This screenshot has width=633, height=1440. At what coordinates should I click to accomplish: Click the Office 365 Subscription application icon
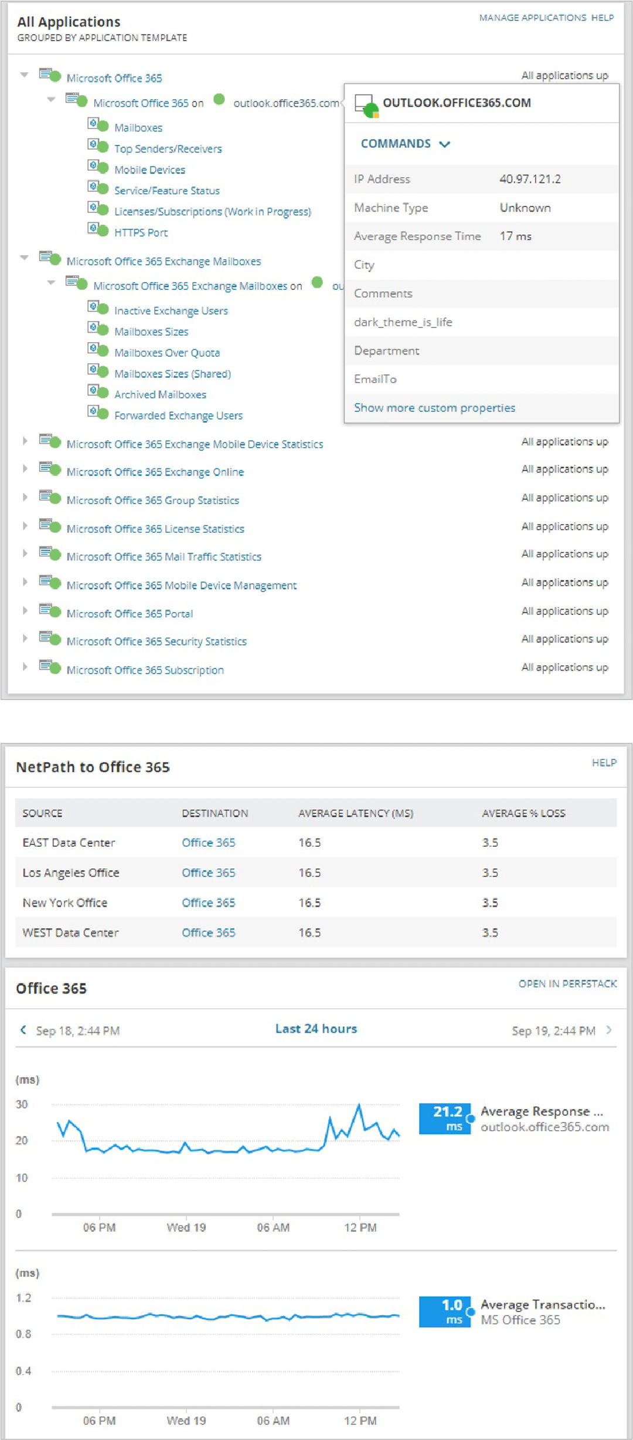pyautogui.click(x=50, y=667)
